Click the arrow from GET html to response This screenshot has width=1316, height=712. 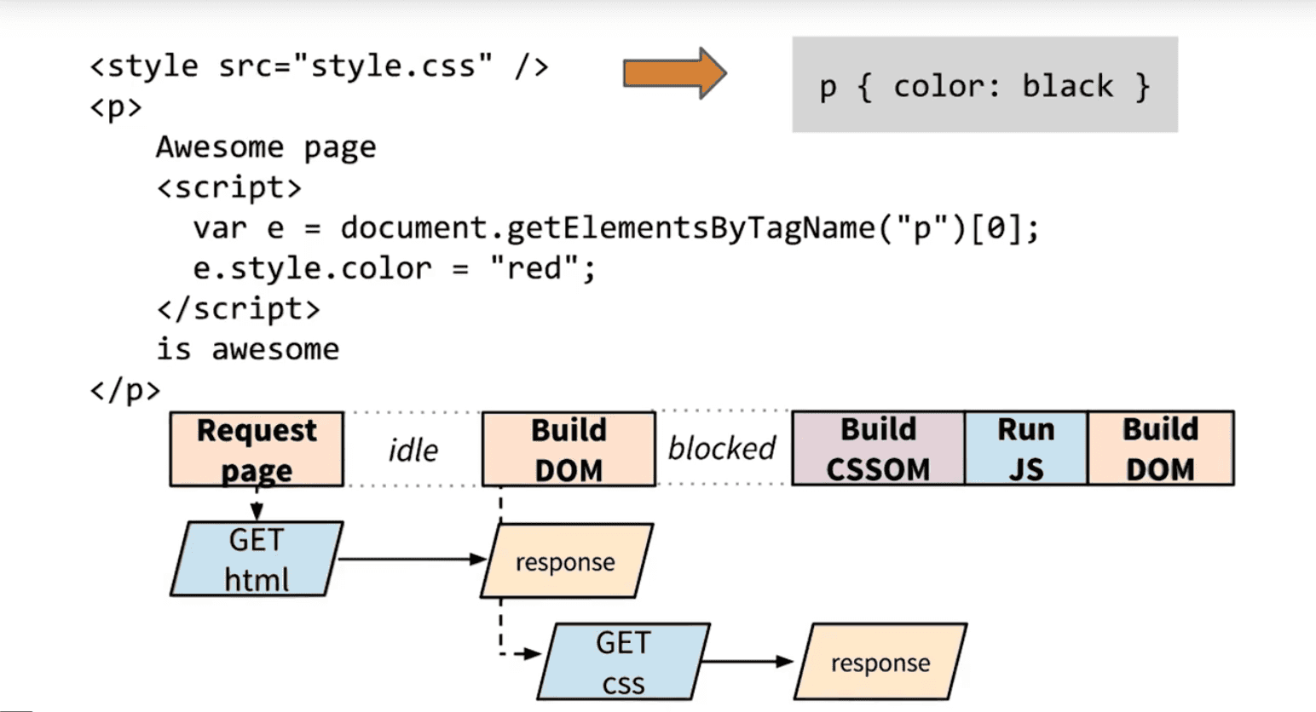click(411, 560)
